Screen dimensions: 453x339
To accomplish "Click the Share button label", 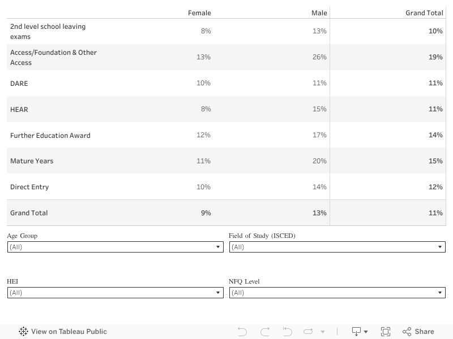I will point(424,332).
